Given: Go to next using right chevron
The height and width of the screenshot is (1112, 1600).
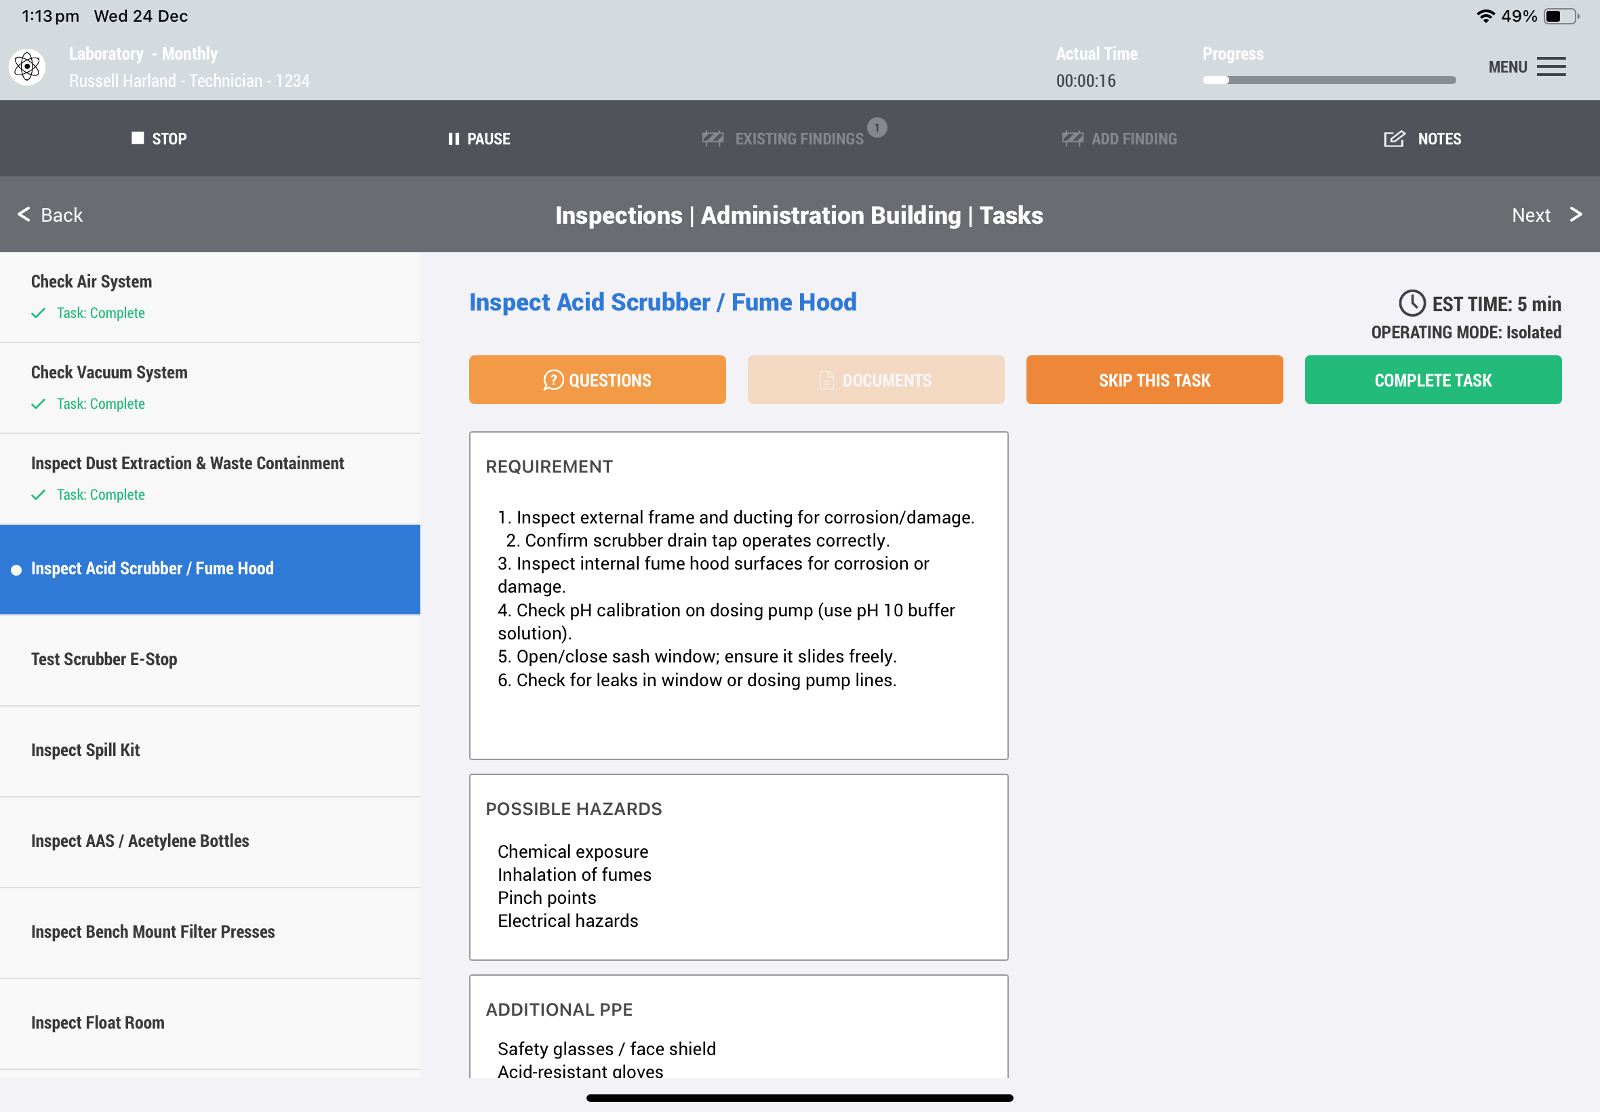Looking at the screenshot, I should click(1576, 214).
